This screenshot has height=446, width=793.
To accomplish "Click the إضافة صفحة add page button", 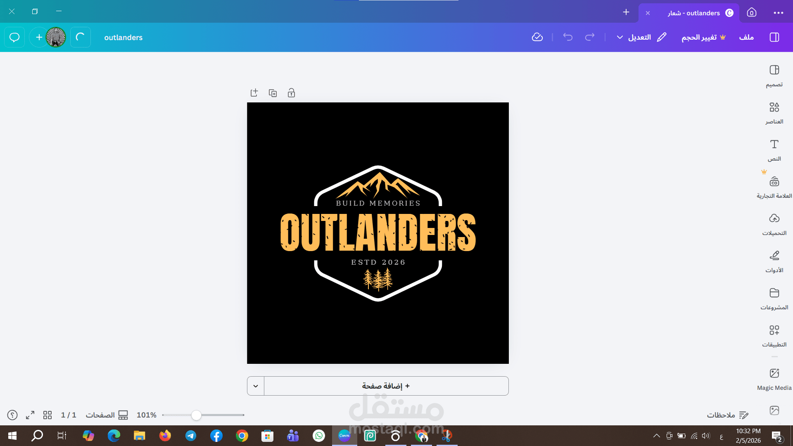I will pyautogui.click(x=386, y=386).
